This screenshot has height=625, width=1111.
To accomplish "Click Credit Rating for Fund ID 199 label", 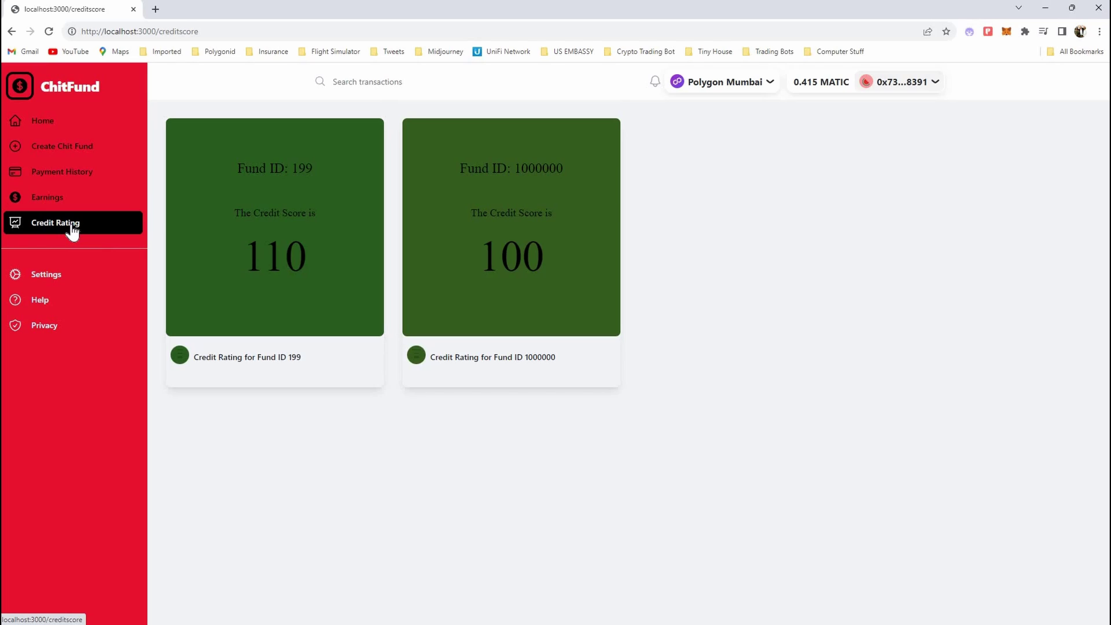I will 247,357.
